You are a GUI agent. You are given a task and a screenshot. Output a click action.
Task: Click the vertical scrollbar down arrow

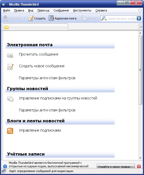(x=140, y=158)
